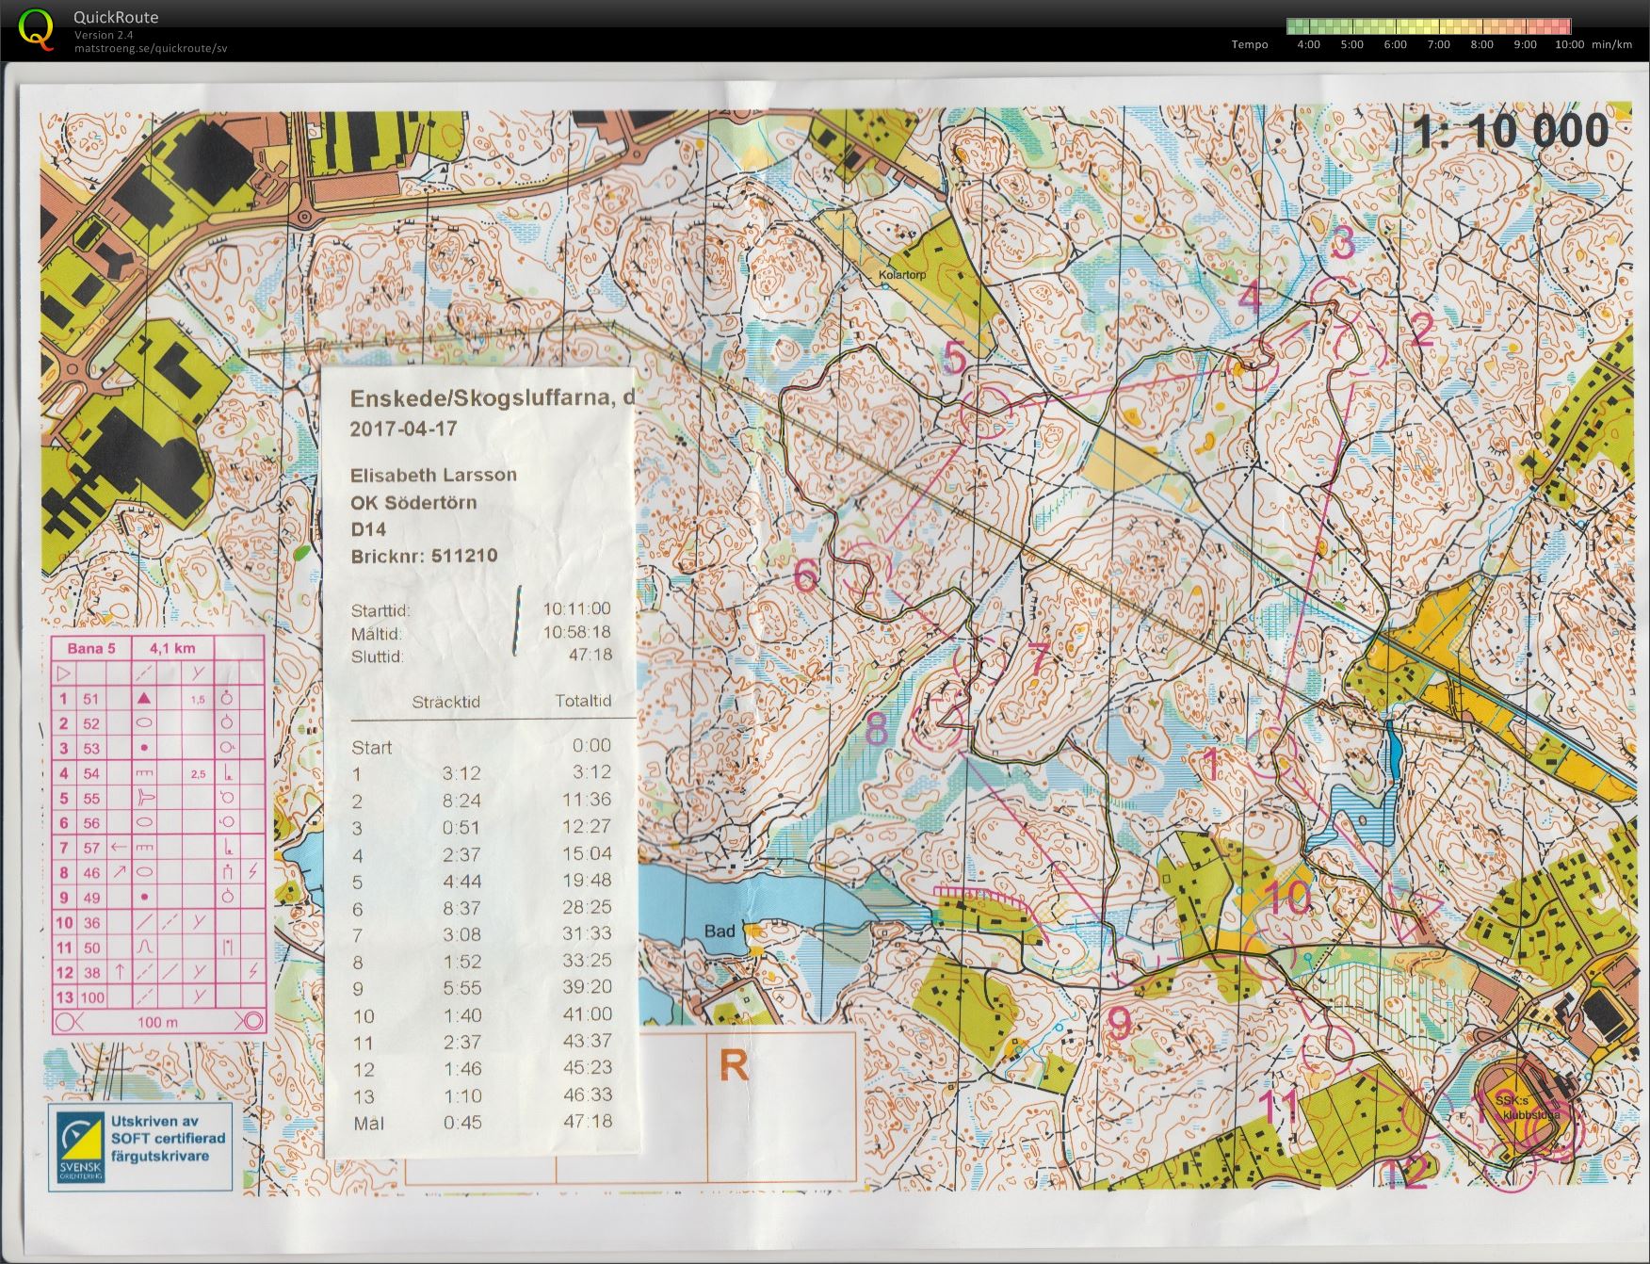Click the QuickRoute Q logo icon
The height and width of the screenshot is (1264, 1650).
click(x=36, y=26)
